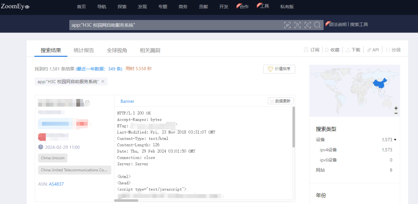Switch to the 相关漏洞 tab
This screenshot has width=418, height=204.
point(150,50)
